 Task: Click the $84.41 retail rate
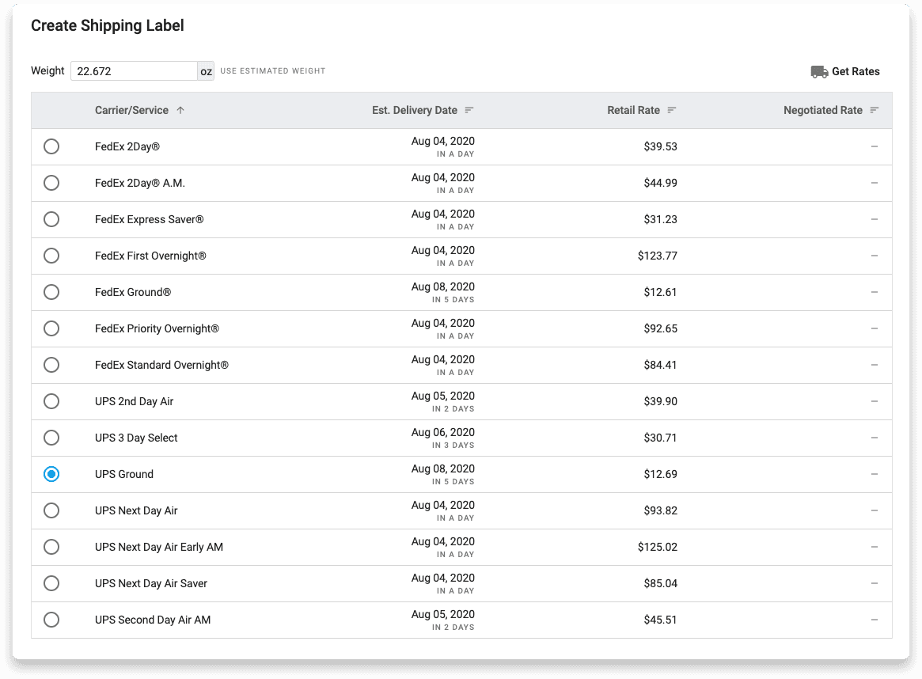click(660, 365)
